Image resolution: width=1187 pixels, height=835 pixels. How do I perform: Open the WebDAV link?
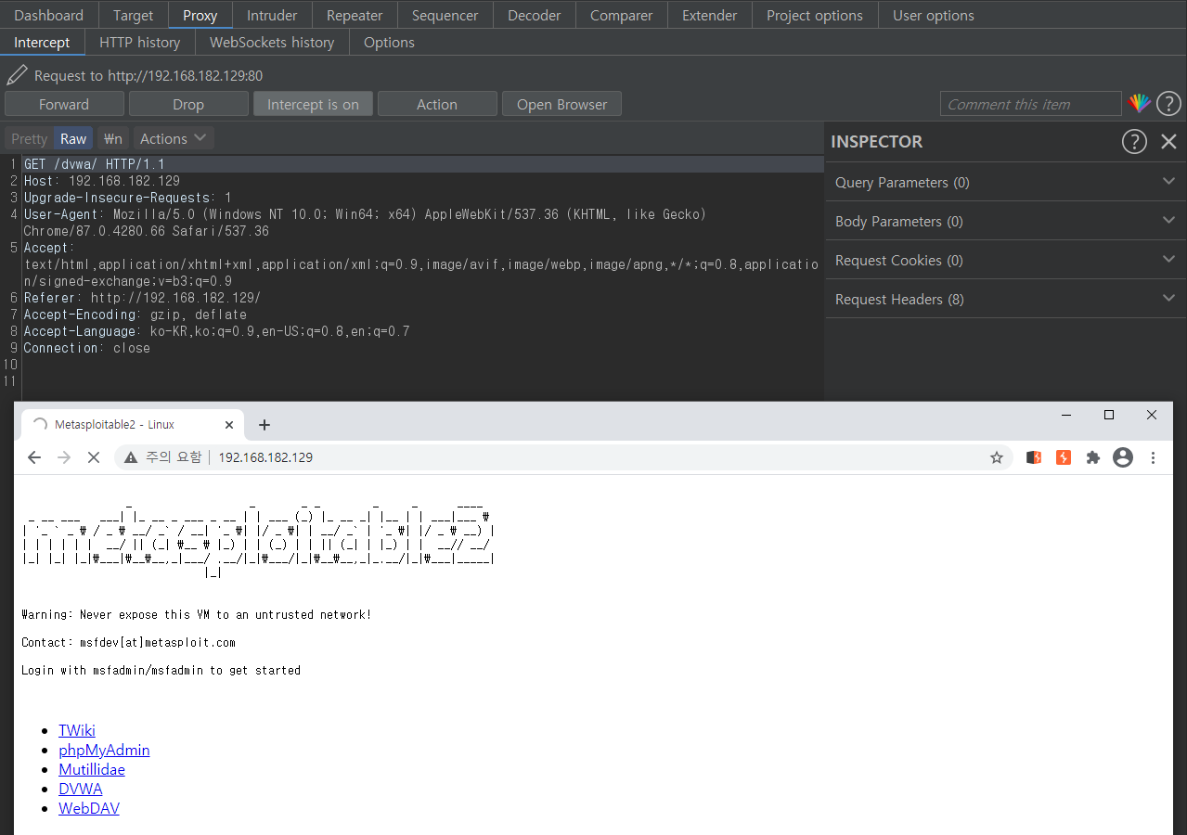(89, 808)
